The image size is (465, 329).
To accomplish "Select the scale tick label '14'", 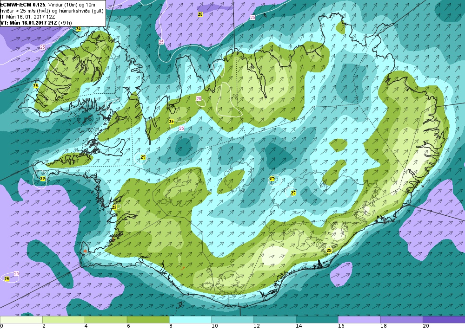I will pyautogui.click(x=299, y=326).
